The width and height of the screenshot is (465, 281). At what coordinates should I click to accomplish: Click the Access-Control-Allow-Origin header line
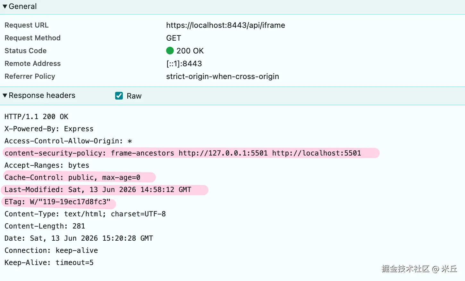coord(68,141)
